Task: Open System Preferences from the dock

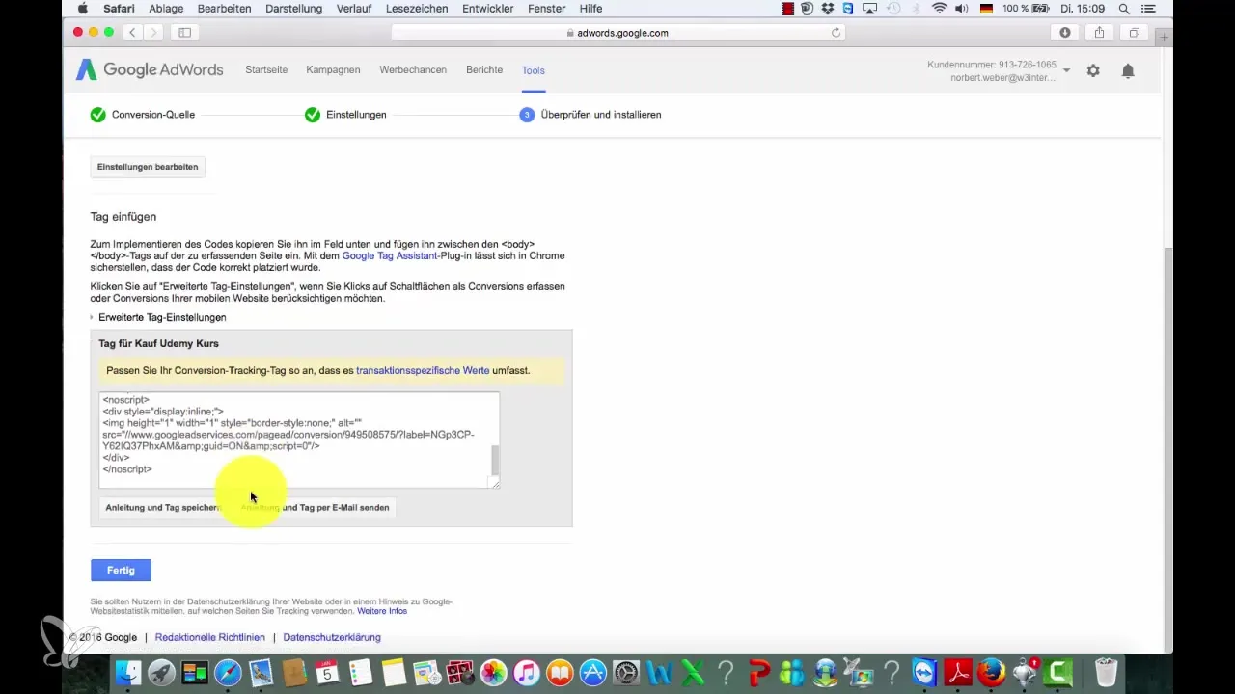Action: (x=626, y=672)
